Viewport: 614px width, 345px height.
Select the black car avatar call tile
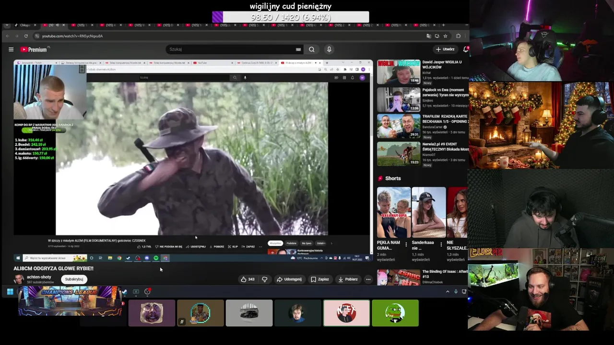click(x=249, y=313)
